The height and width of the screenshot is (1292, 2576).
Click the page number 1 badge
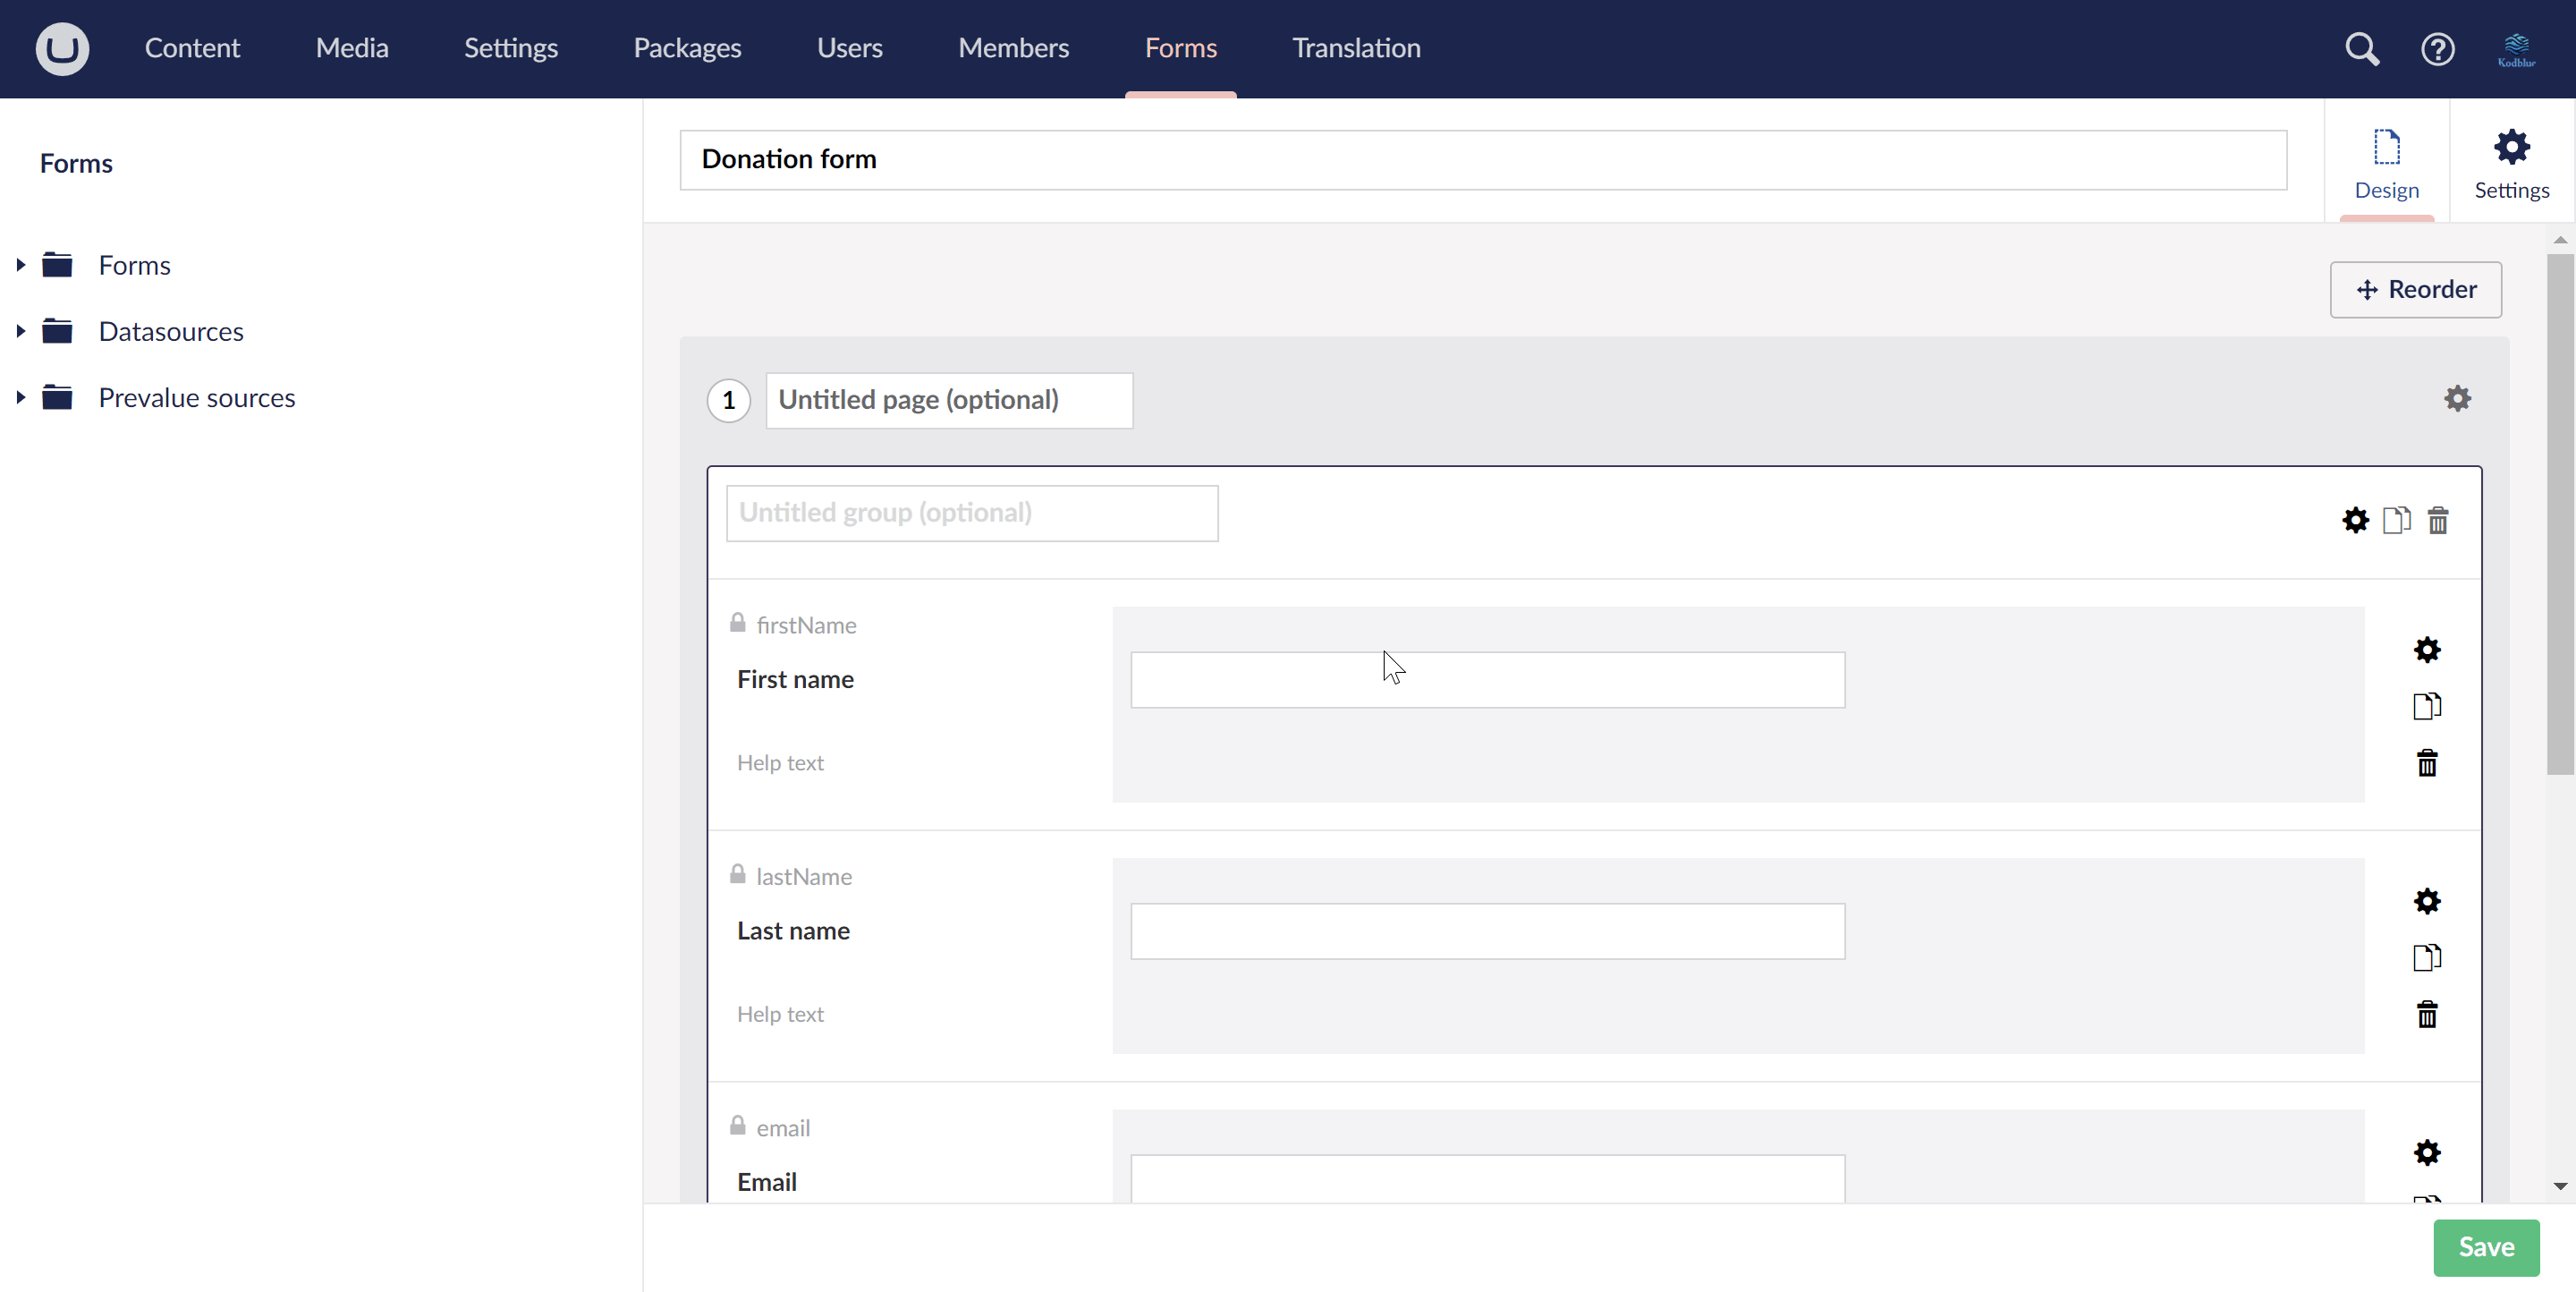pyautogui.click(x=728, y=400)
